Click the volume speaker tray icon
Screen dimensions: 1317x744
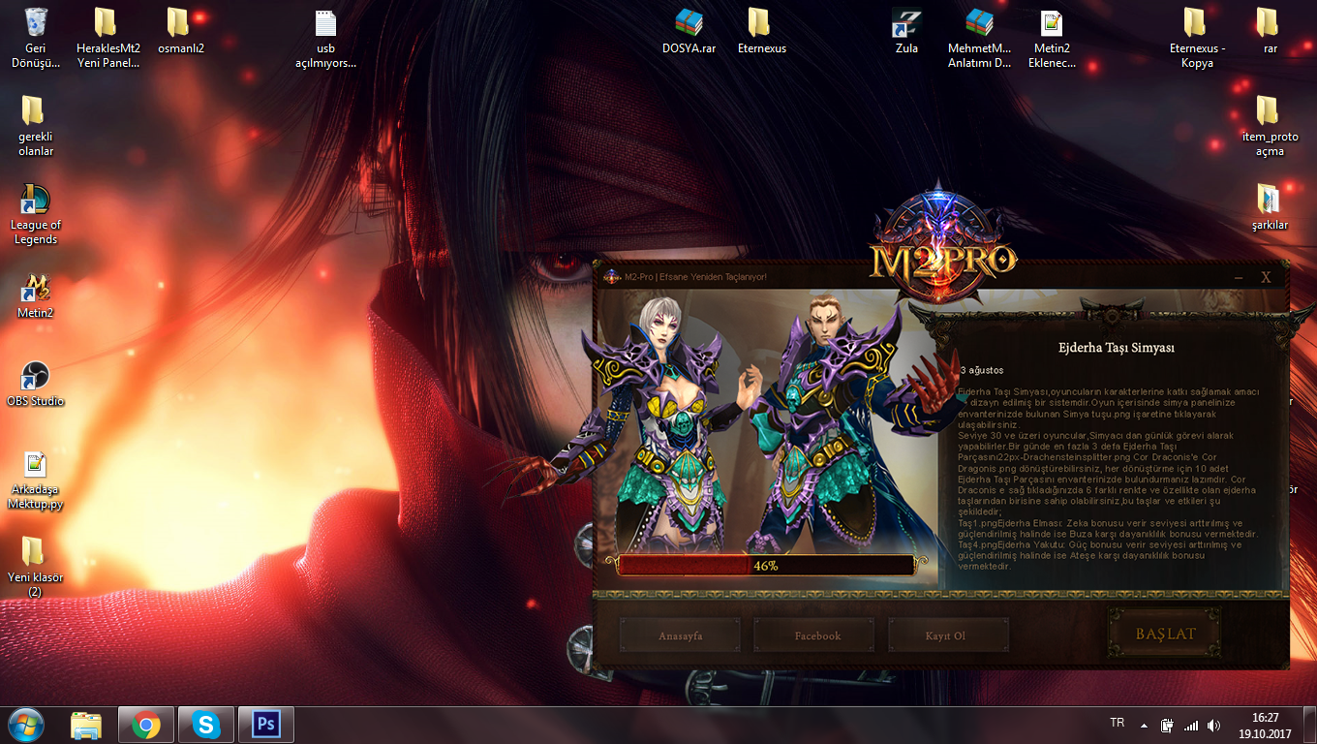point(1215,725)
